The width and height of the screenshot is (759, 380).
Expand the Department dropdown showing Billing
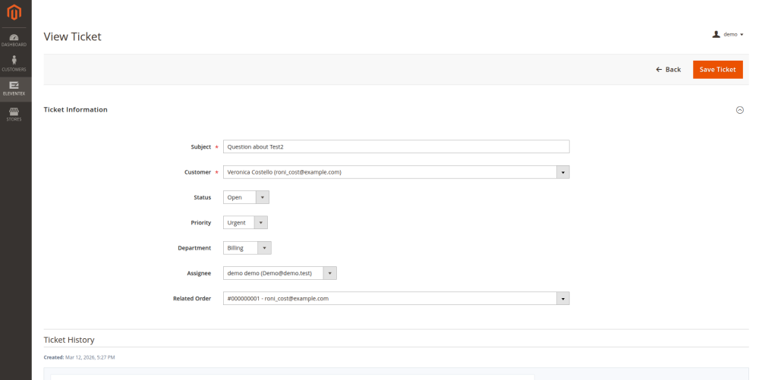click(x=247, y=248)
